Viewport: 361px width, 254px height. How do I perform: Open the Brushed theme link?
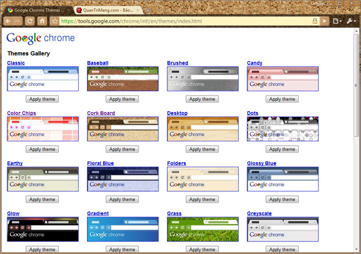pyautogui.click(x=178, y=63)
